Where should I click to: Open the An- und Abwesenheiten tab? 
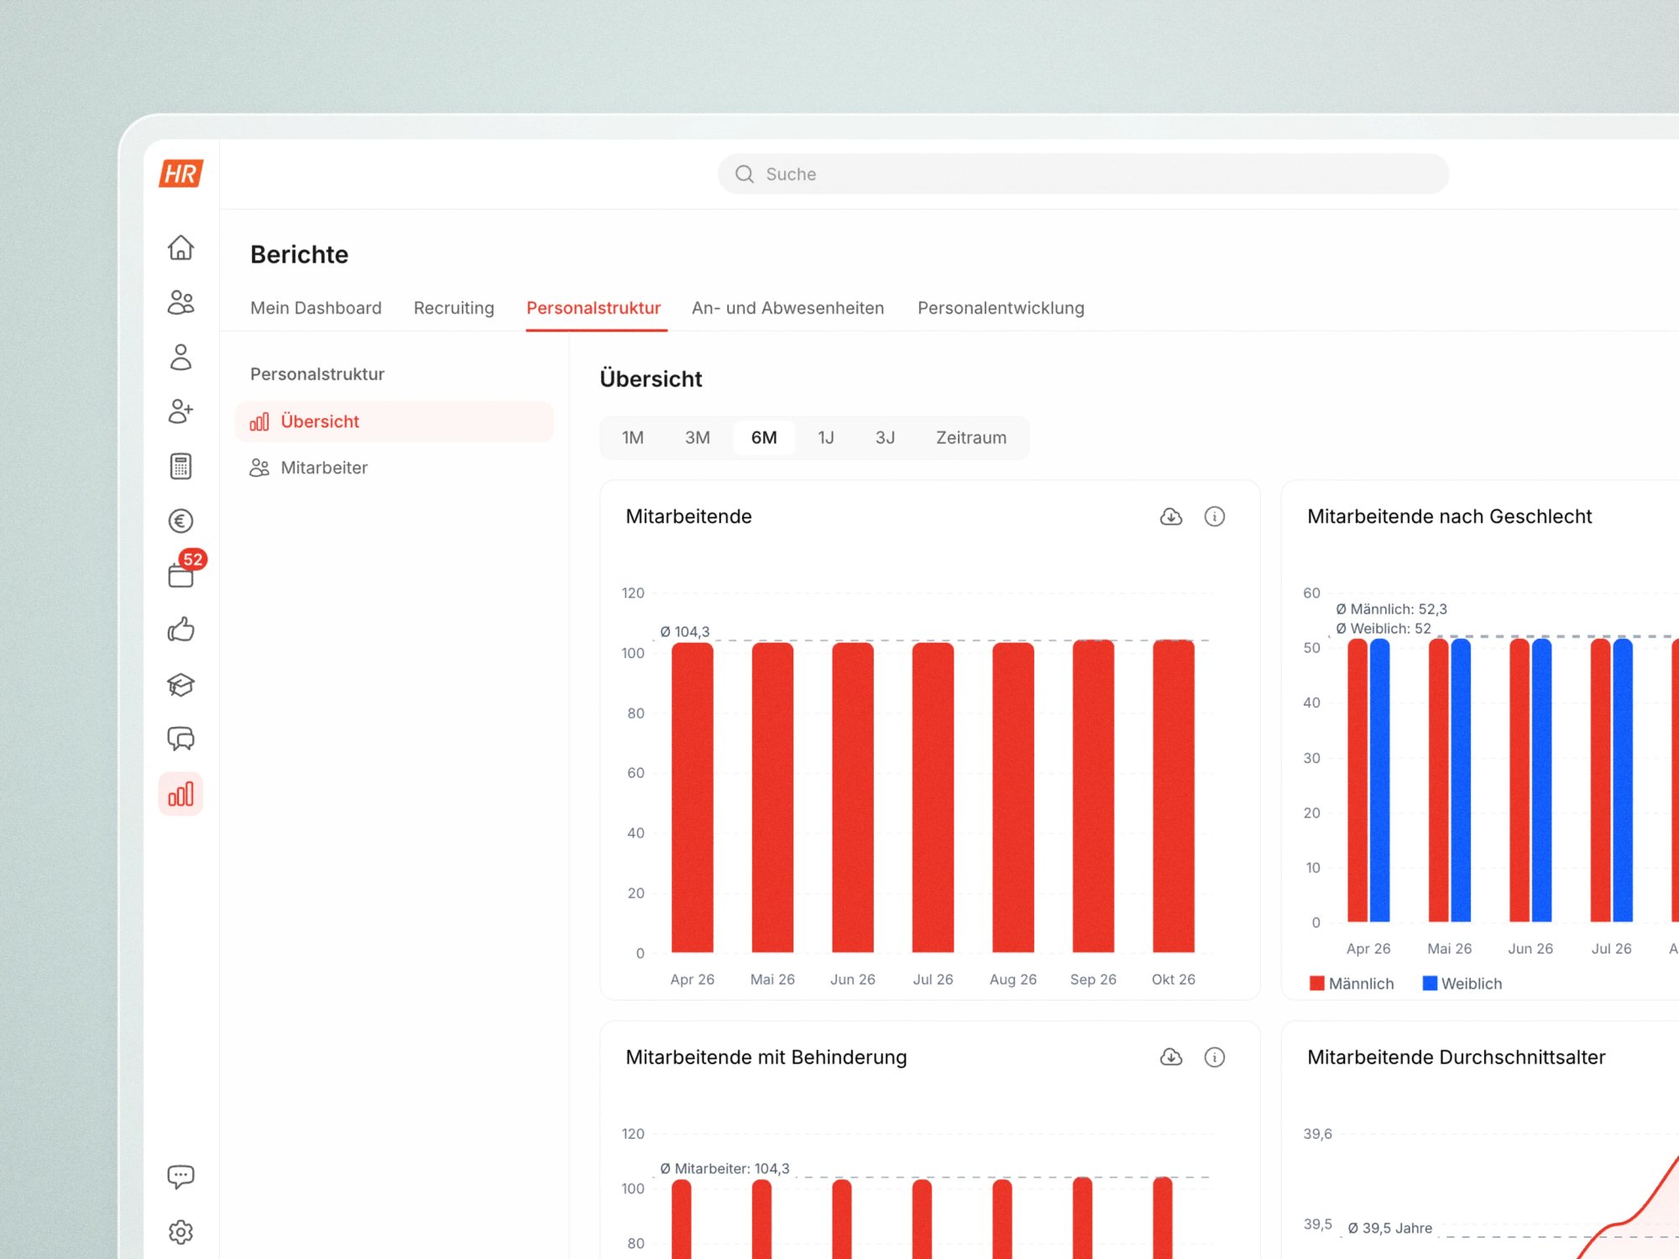click(x=787, y=308)
